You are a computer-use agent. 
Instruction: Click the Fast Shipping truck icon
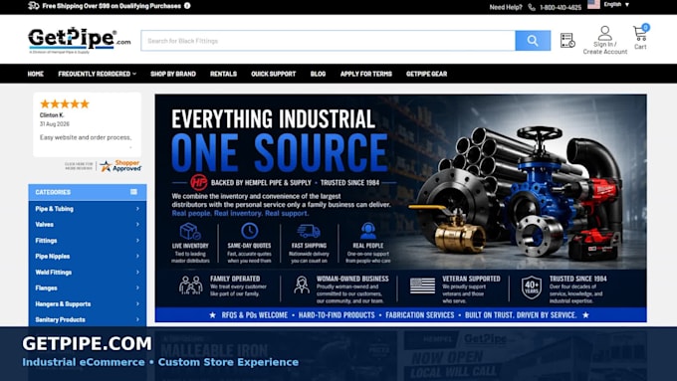309,231
